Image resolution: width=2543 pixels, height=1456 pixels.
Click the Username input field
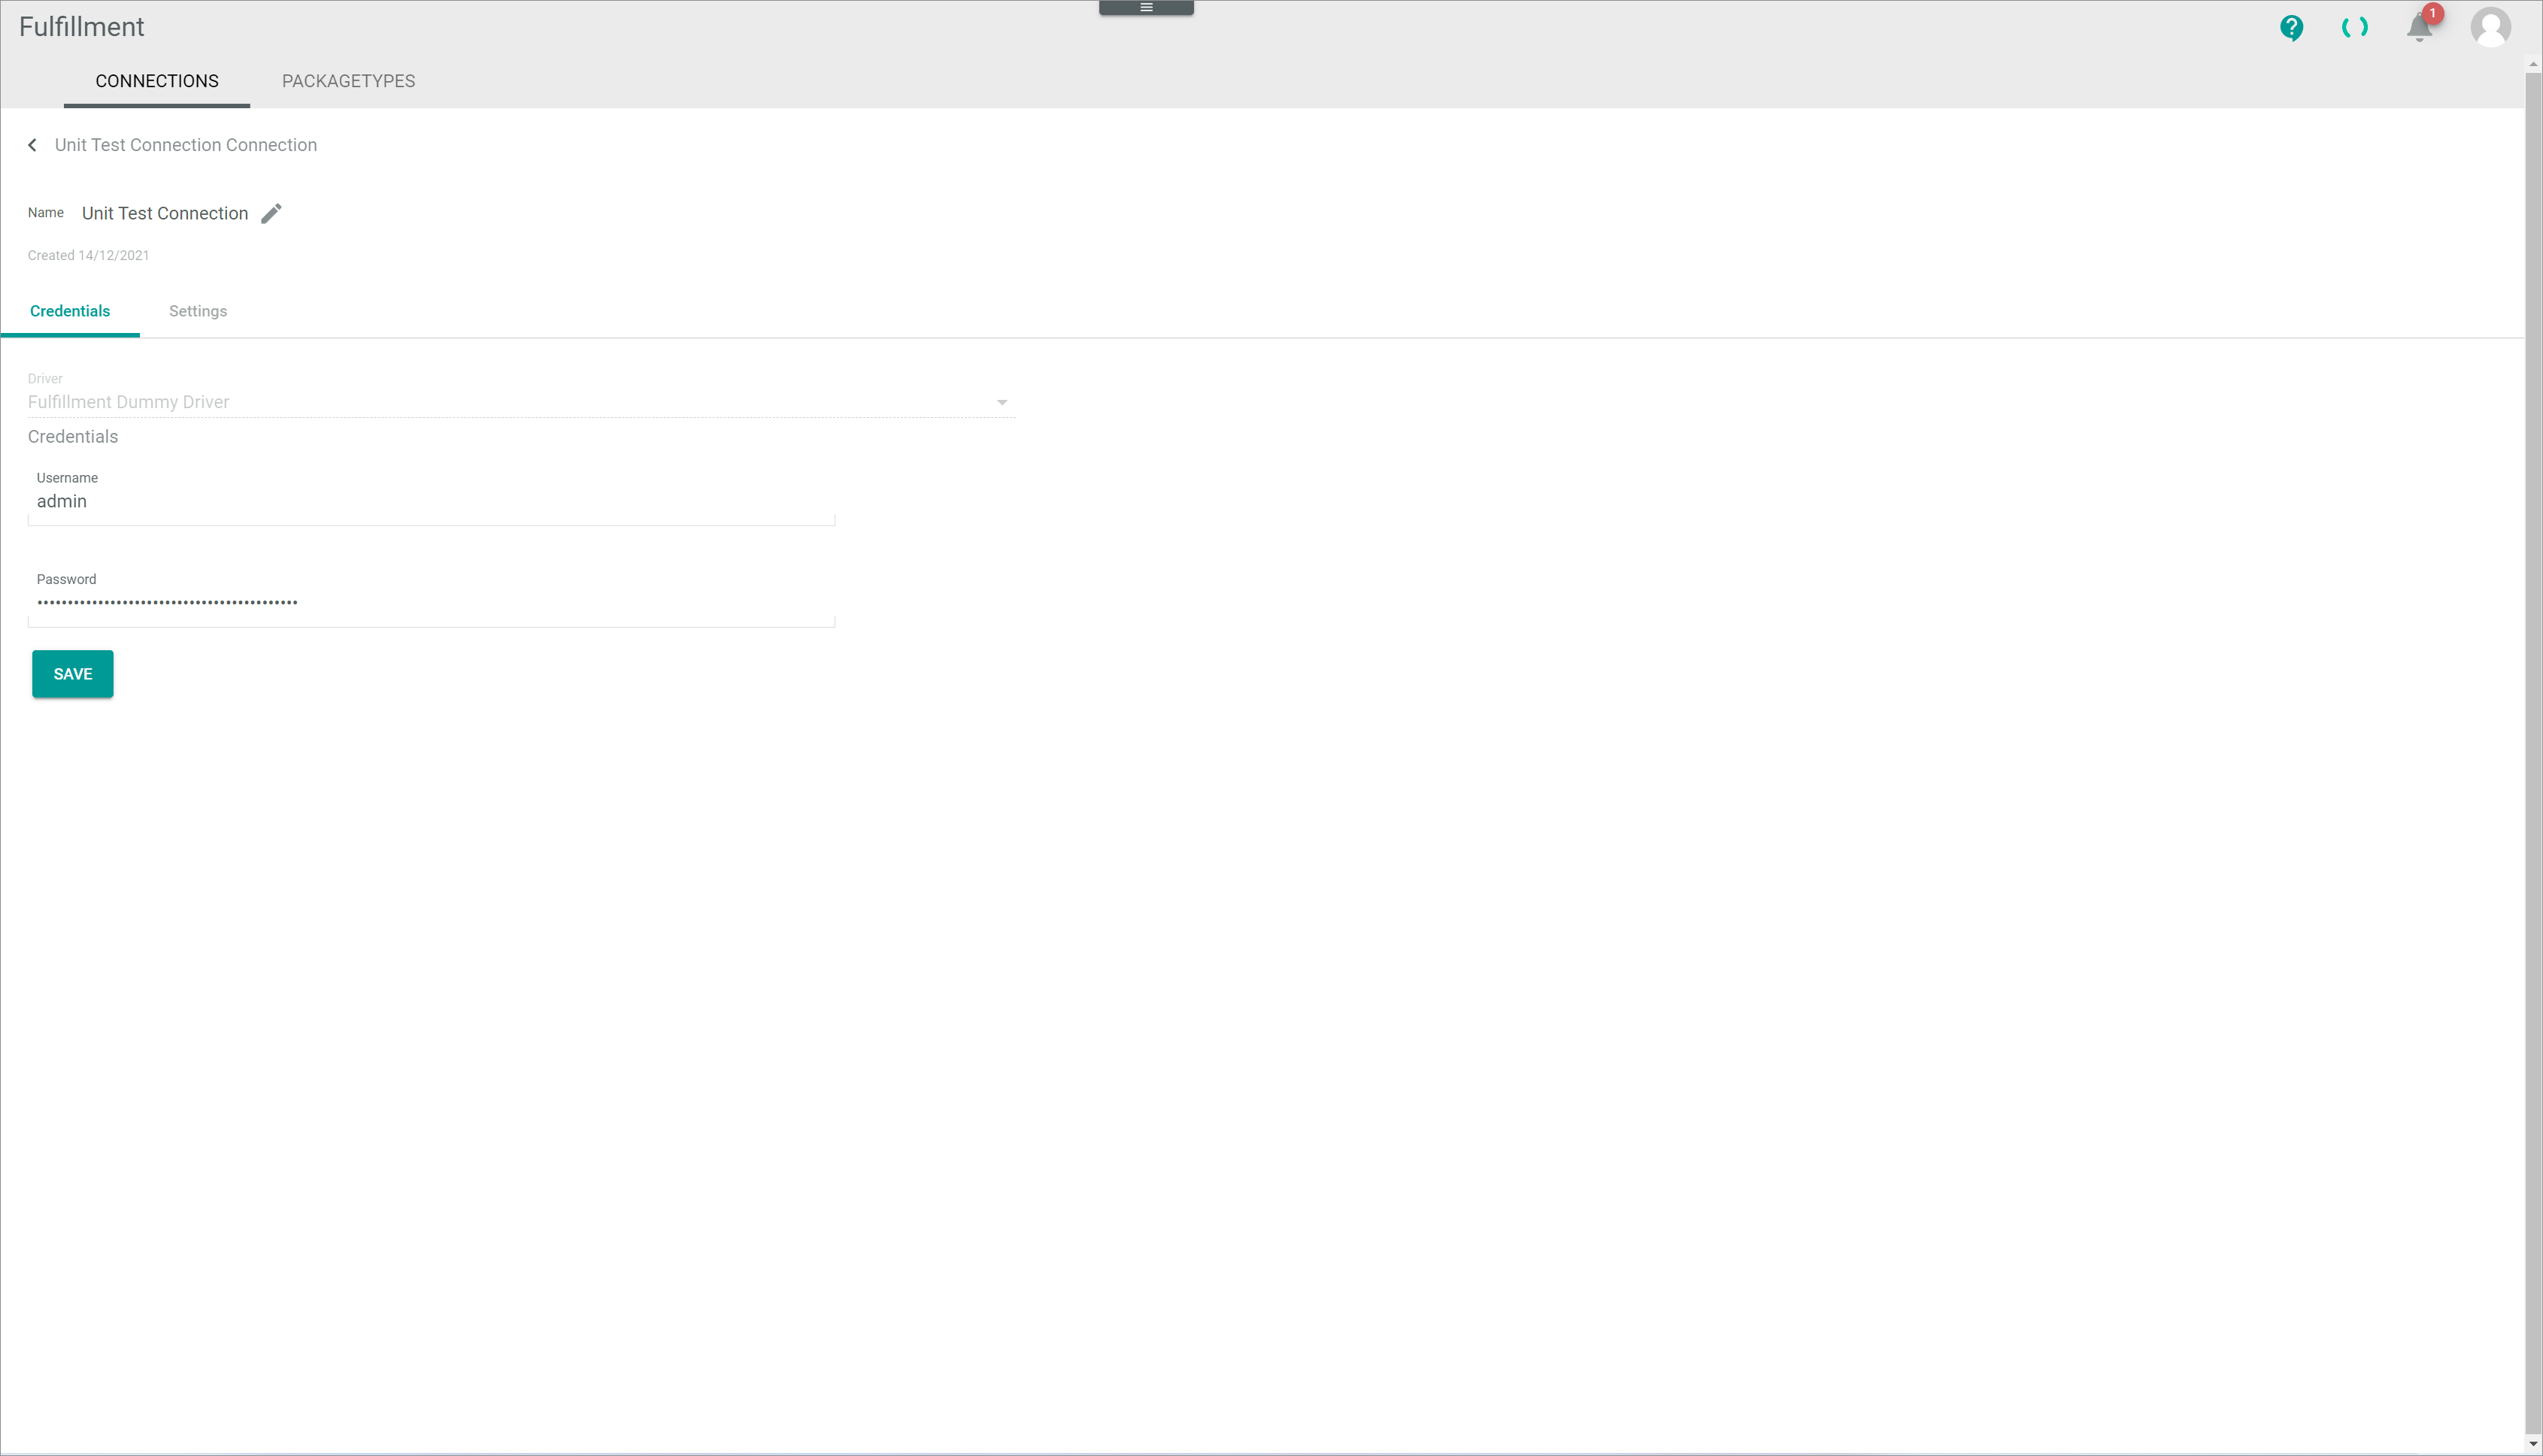click(432, 503)
